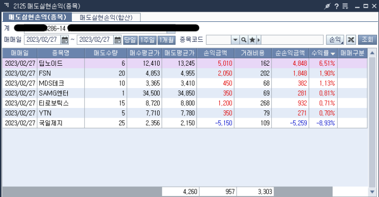
Task: Click scrollbar up arrow of table
Action: coord(372,52)
